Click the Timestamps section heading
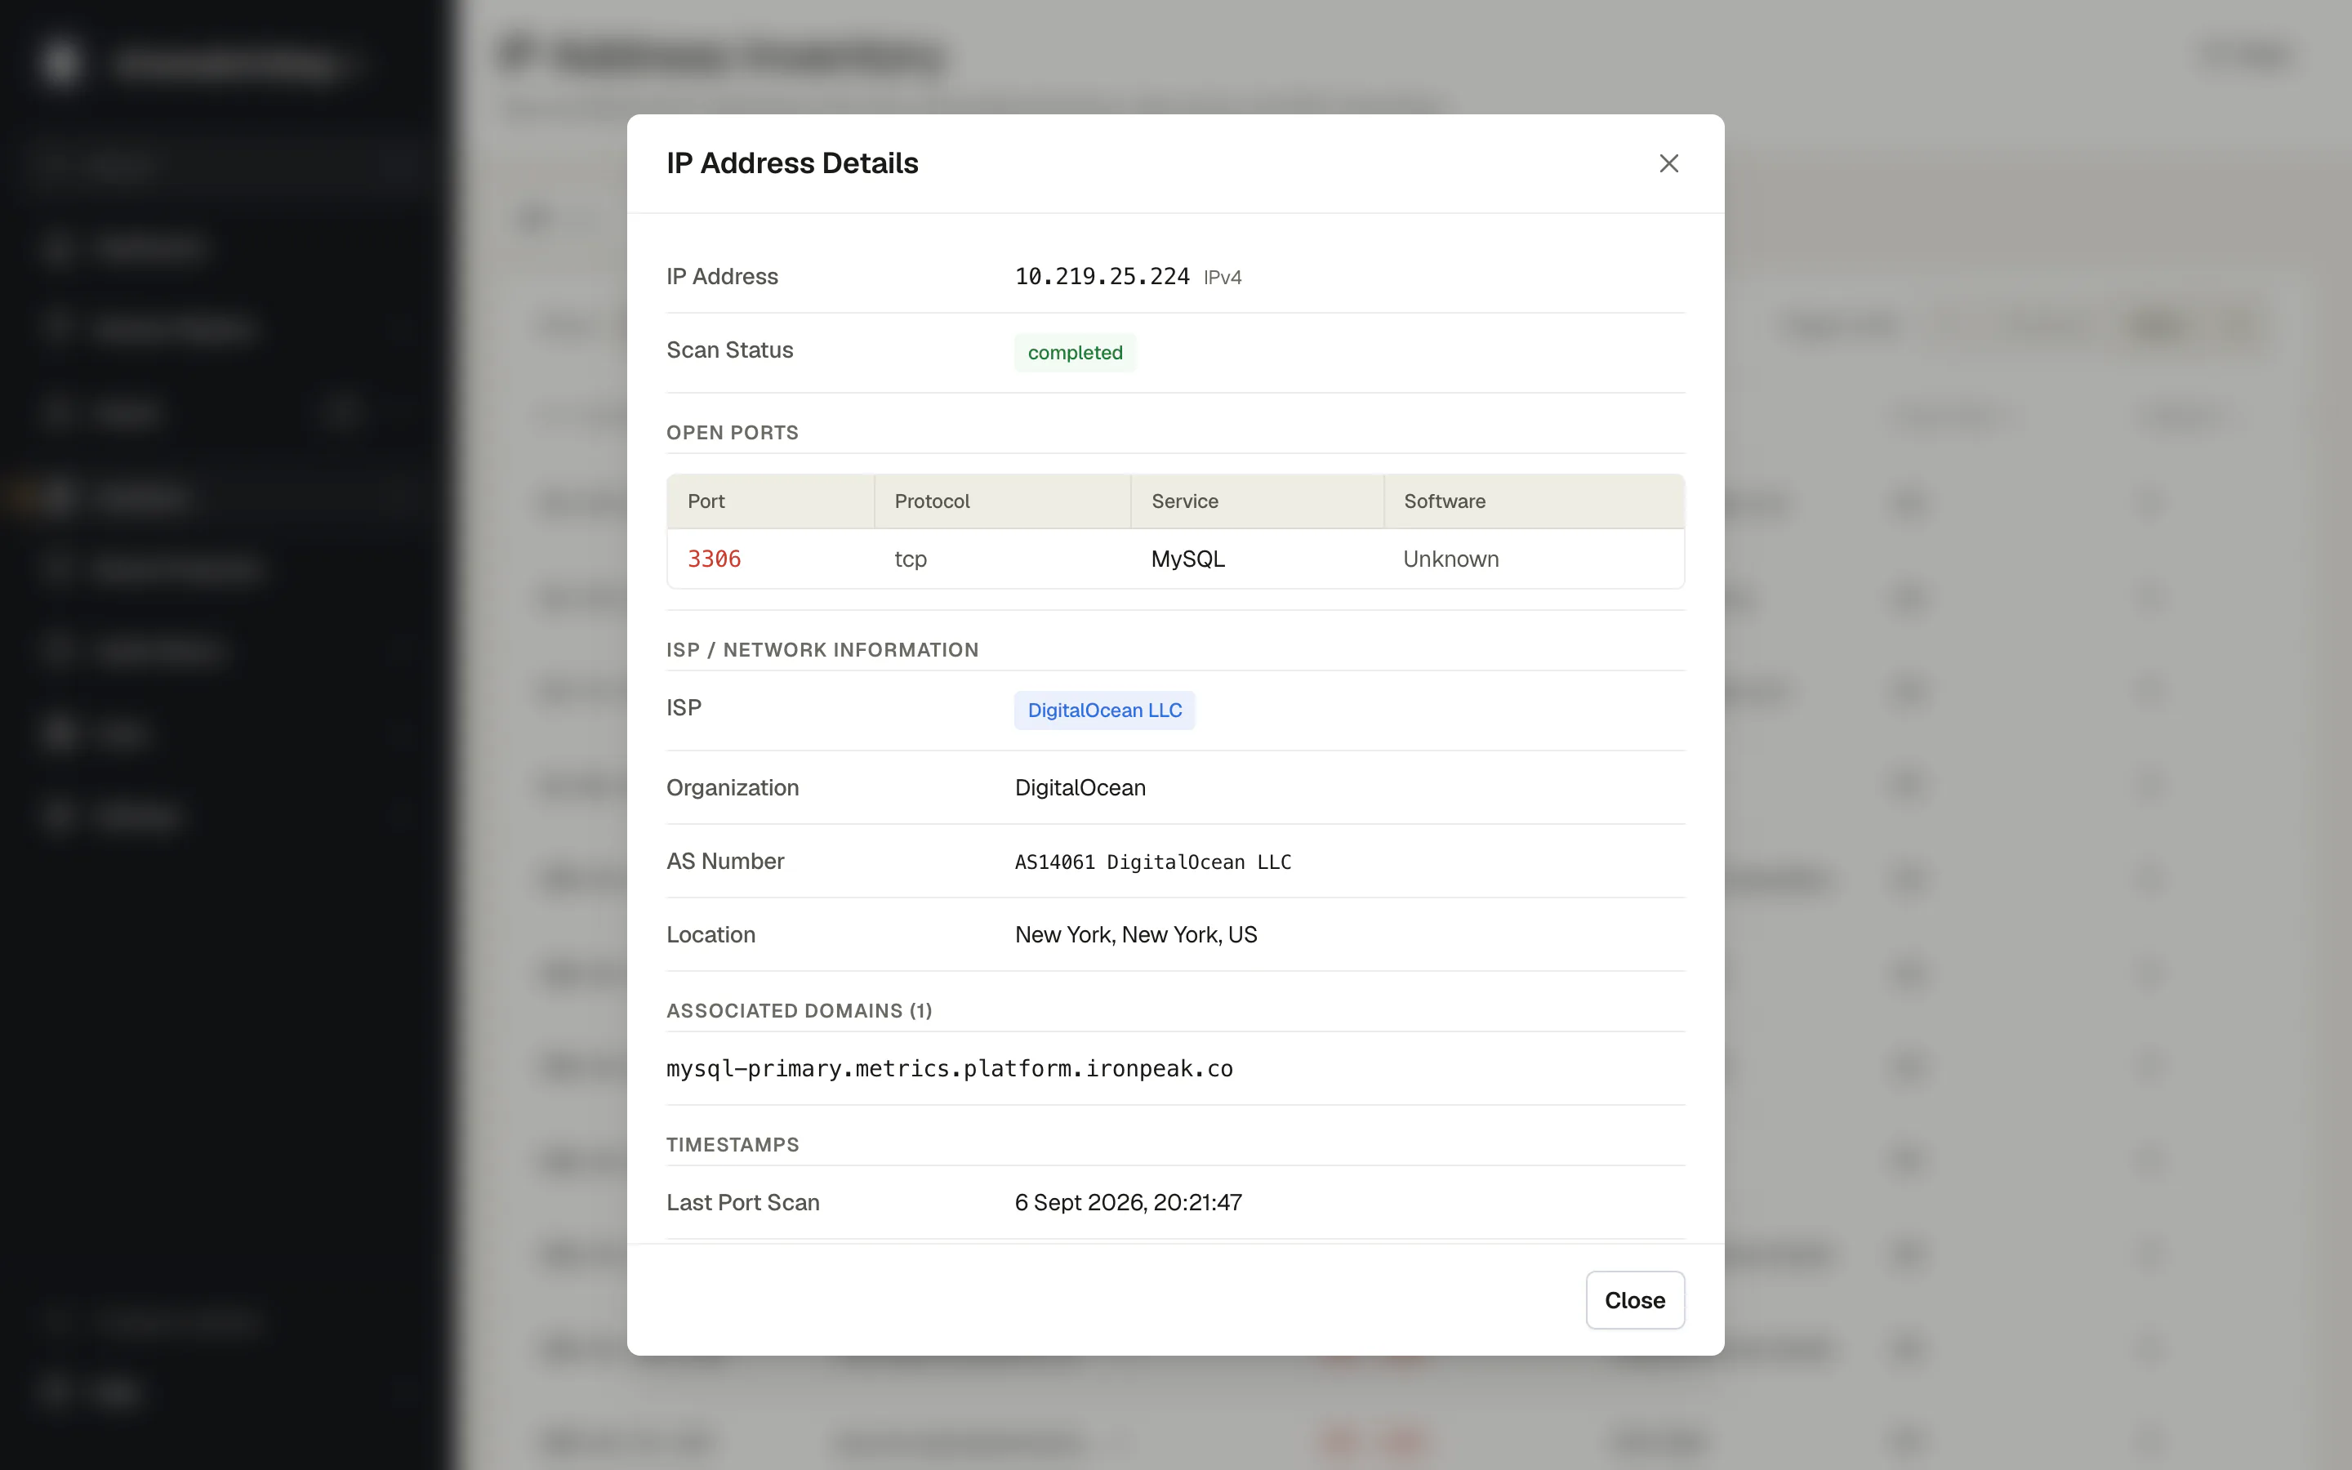The width and height of the screenshot is (2352, 1470). coord(733,1145)
